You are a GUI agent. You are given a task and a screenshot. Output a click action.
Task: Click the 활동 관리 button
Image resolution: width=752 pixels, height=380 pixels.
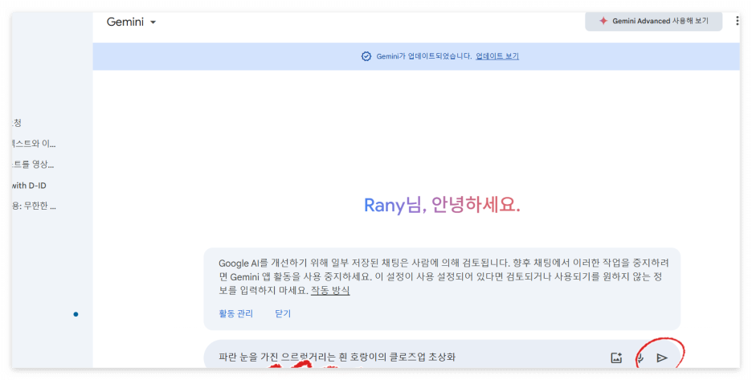pyautogui.click(x=235, y=314)
